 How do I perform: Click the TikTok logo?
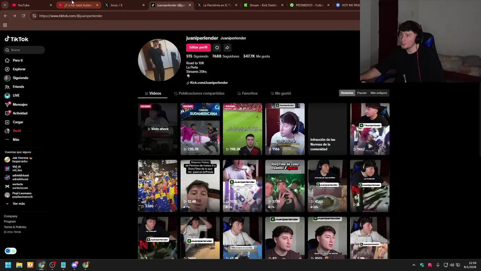click(x=17, y=39)
